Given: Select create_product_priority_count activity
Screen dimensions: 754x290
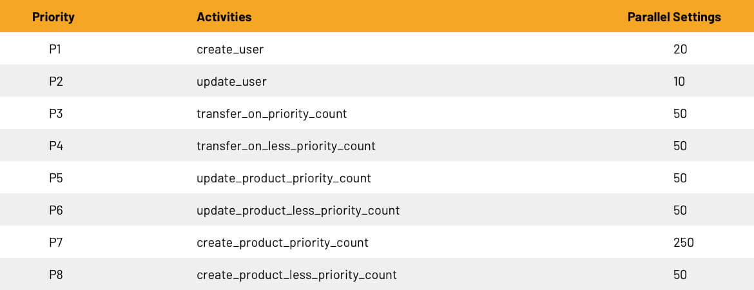Looking at the screenshot, I should coord(283,243).
